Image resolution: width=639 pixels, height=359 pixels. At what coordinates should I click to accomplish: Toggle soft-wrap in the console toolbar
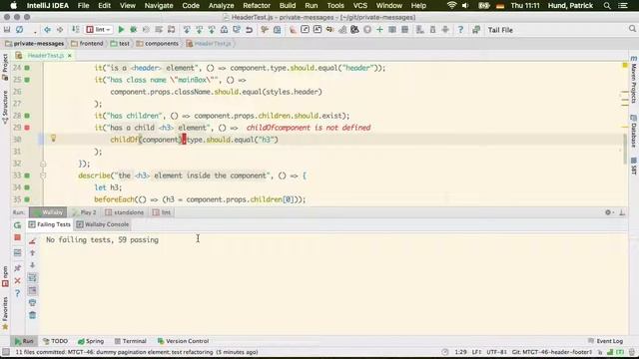click(33, 278)
